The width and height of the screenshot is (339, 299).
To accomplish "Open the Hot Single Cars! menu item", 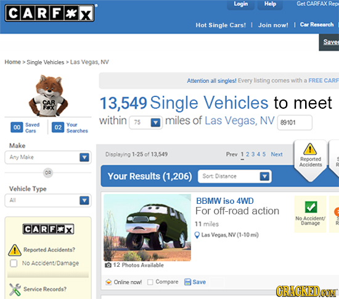I will pos(221,25).
